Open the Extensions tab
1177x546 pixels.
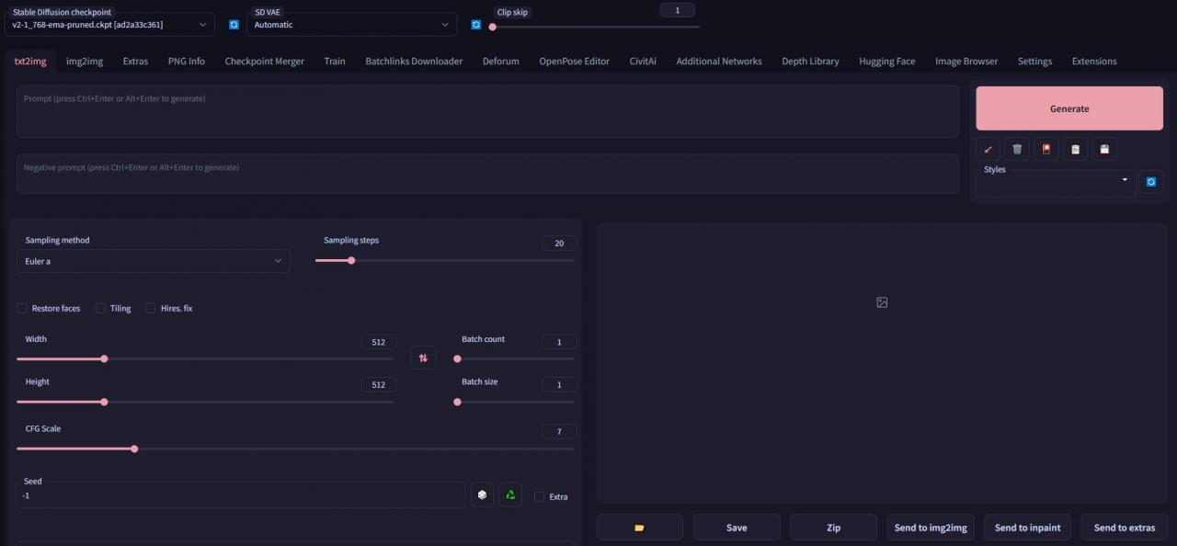(x=1094, y=61)
